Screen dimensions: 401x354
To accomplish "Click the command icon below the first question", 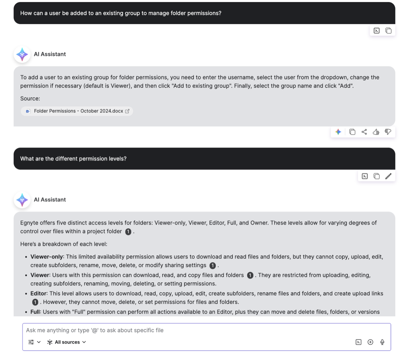I will [x=377, y=30].
